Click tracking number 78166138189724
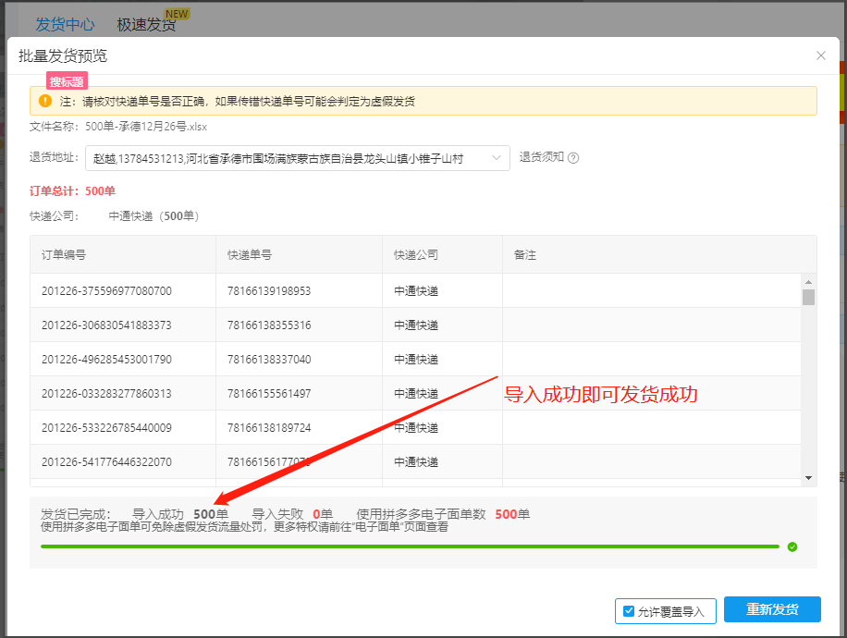 click(269, 428)
